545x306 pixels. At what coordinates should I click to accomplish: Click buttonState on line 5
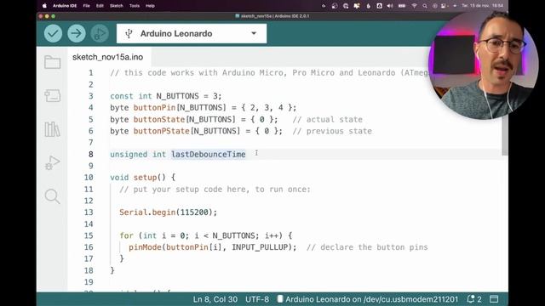[159, 119]
